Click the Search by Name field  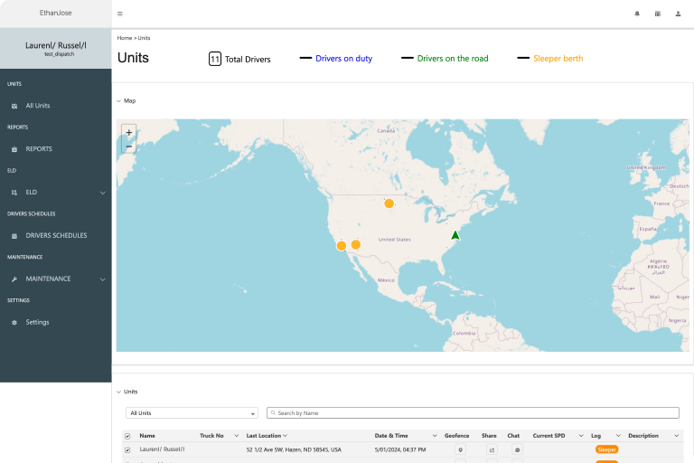[x=473, y=413]
